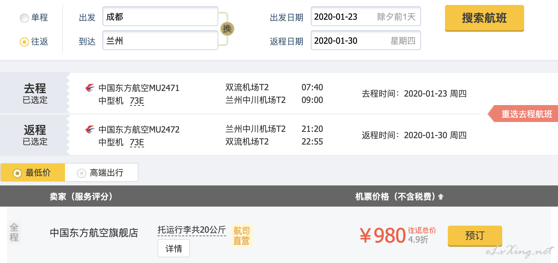Click 预订 book button
This screenshot has width=558, height=263.
coord(475,236)
